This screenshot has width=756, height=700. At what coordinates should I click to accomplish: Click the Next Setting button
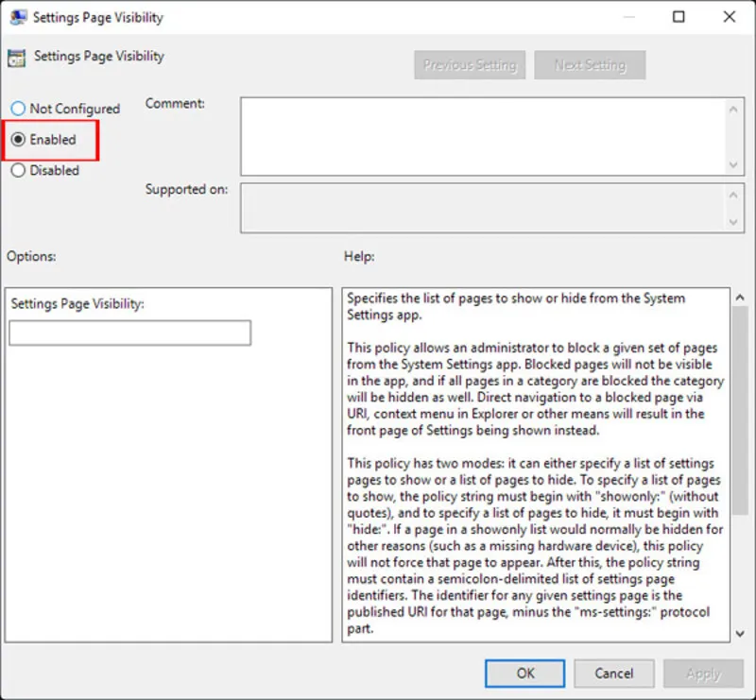coord(590,64)
